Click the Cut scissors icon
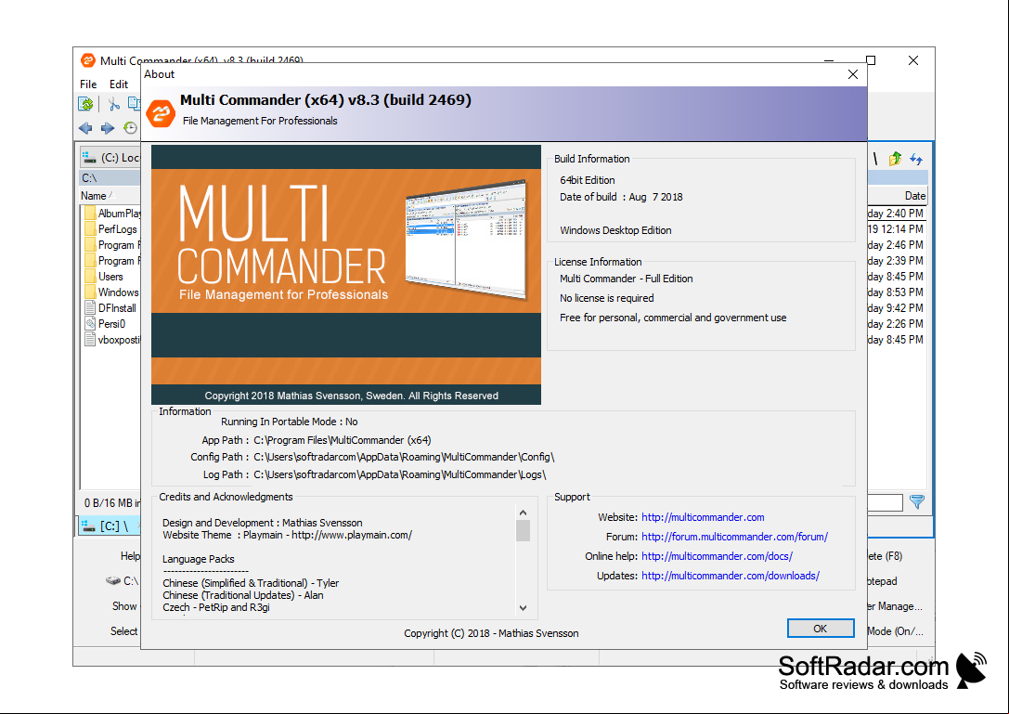The height and width of the screenshot is (714, 1009). tap(114, 104)
